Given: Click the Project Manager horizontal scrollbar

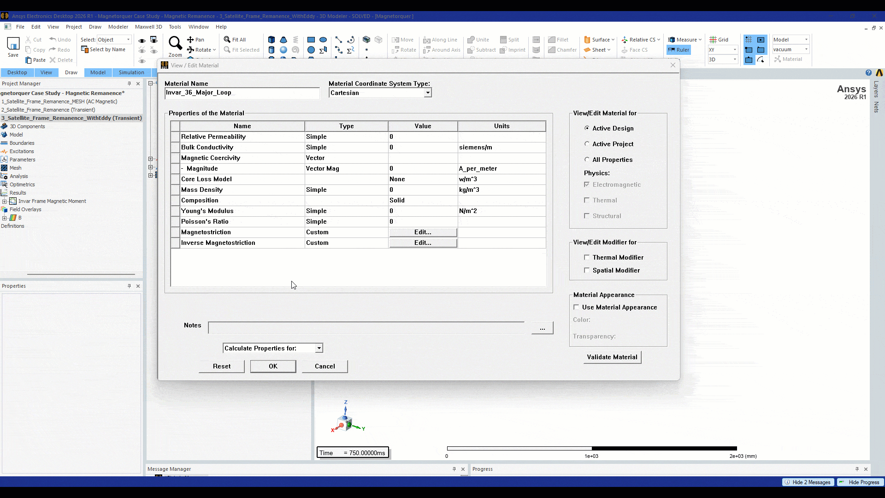Looking at the screenshot, I should click(x=81, y=274).
